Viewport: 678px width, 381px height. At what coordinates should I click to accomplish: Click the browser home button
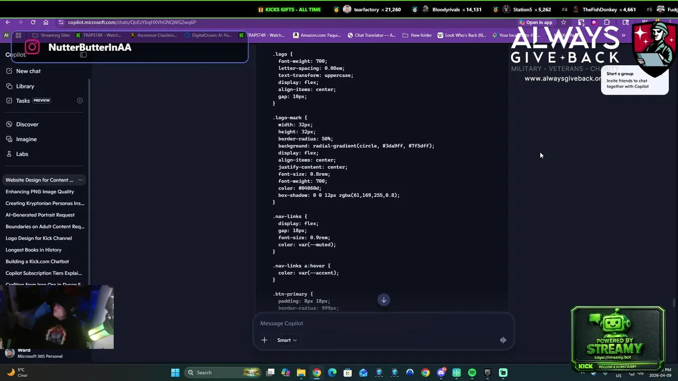[46, 22]
